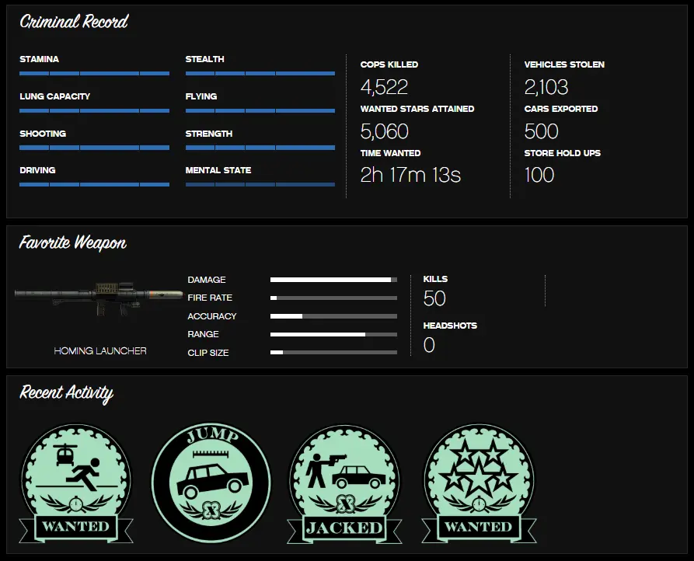Image resolution: width=694 pixels, height=561 pixels.
Task: Open the Jump car stunt badge
Action: [211, 483]
